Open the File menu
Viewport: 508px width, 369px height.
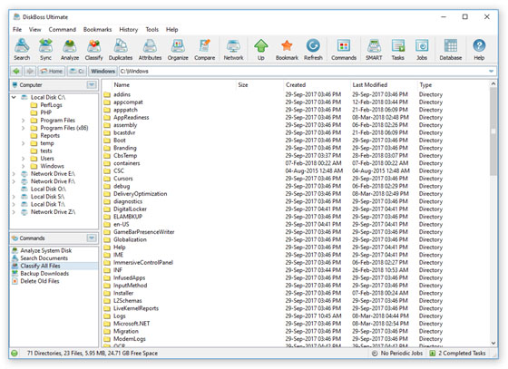17,29
